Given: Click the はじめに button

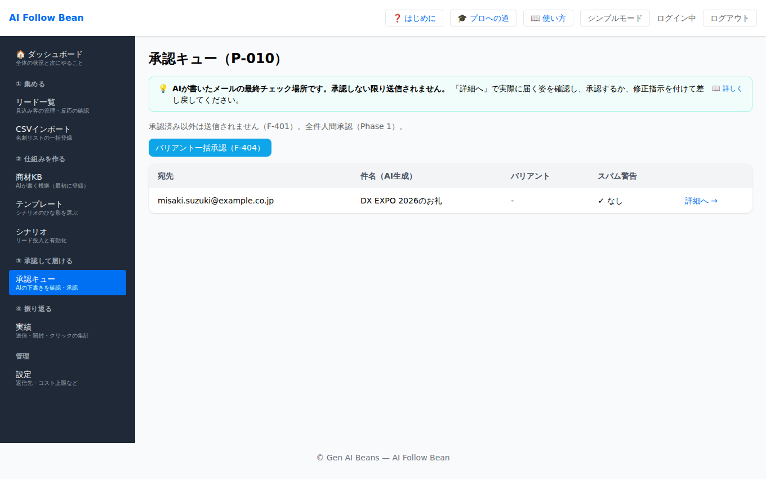Looking at the screenshot, I should [x=414, y=18].
